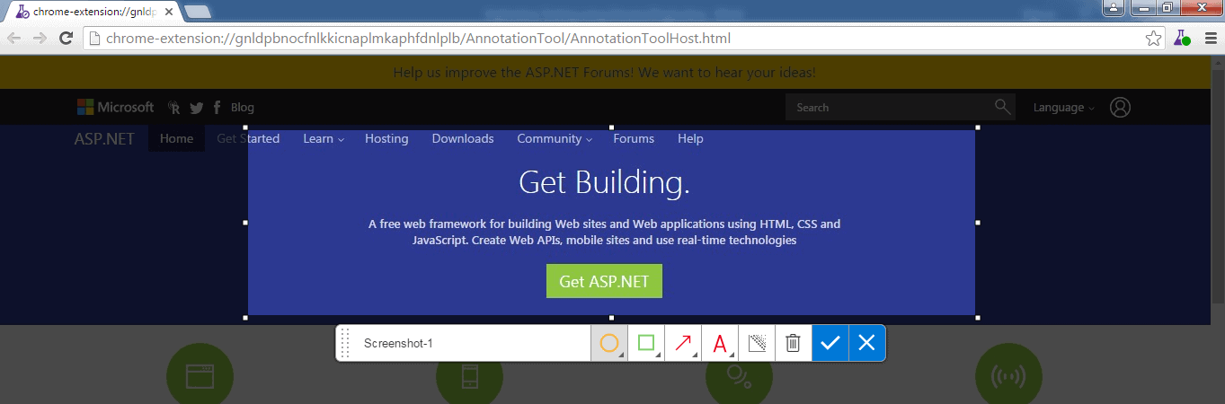Viewport: 1225px width, 404px height.
Task: Cancel annotation with the blue X button
Action: 867,343
